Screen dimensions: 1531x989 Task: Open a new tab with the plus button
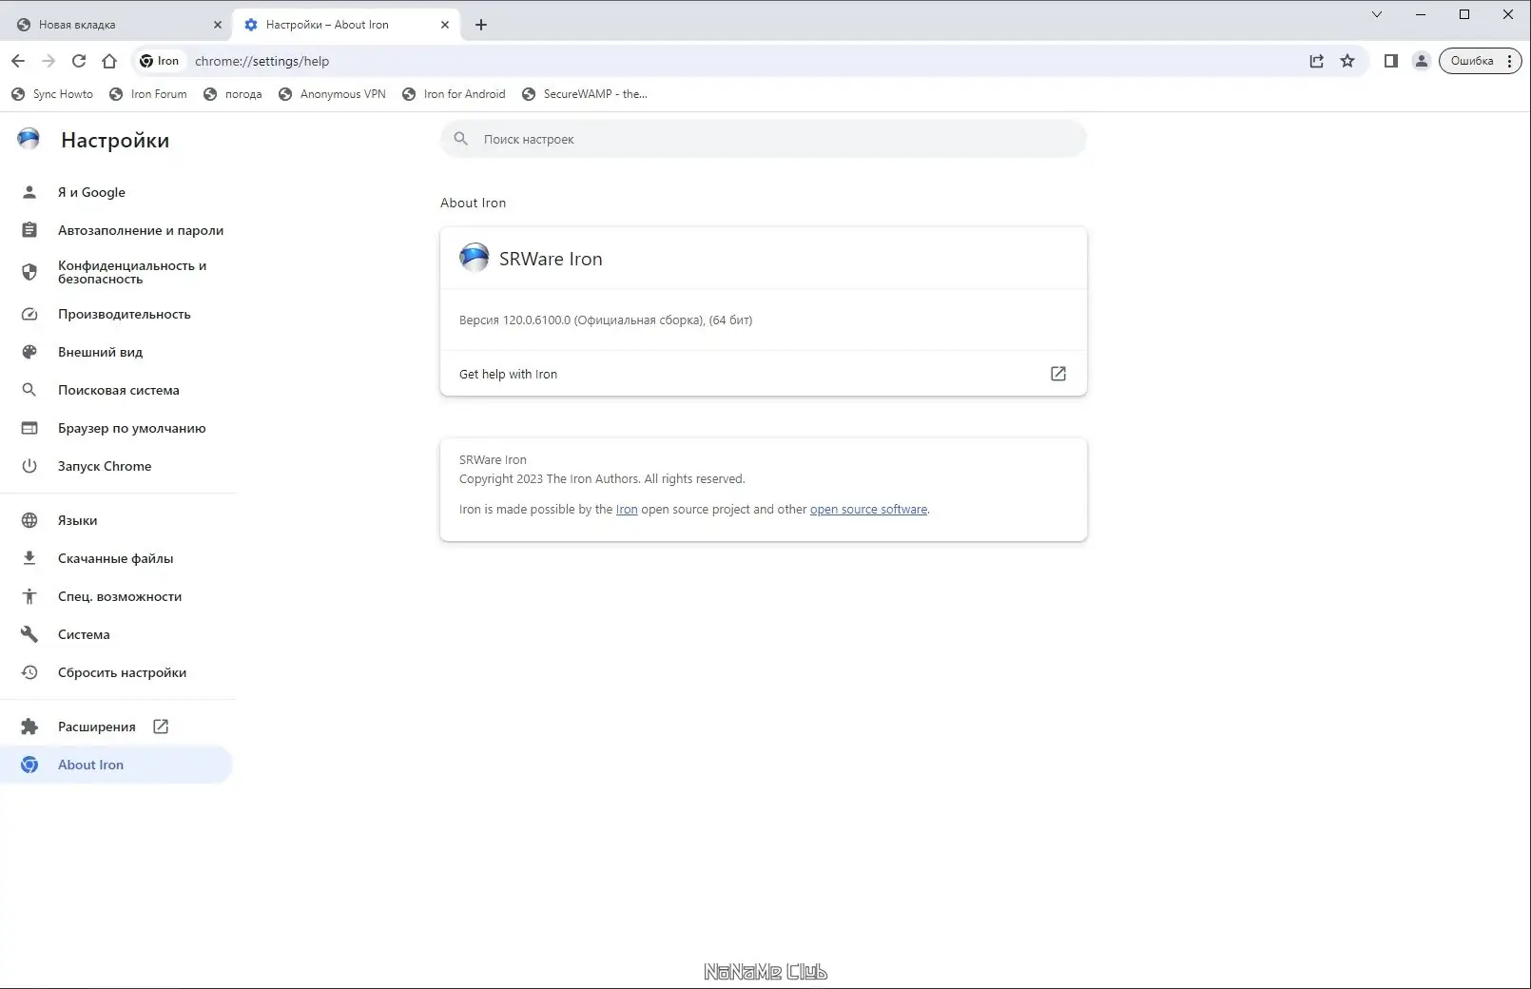coord(481,25)
